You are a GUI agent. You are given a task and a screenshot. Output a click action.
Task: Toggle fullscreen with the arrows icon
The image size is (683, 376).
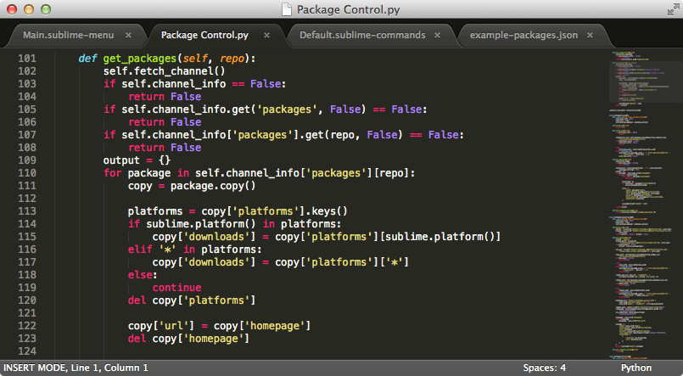click(x=674, y=9)
